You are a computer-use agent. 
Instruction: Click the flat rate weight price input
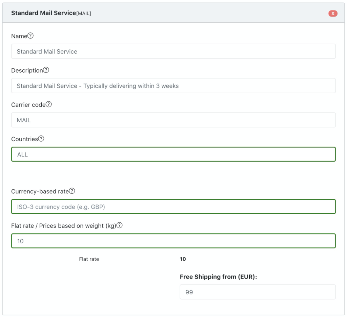click(x=173, y=241)
